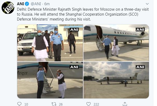The height and width of the screenshot is (106, 157).
Task: View photo of jet parked on tarmac
Action: 116,80
